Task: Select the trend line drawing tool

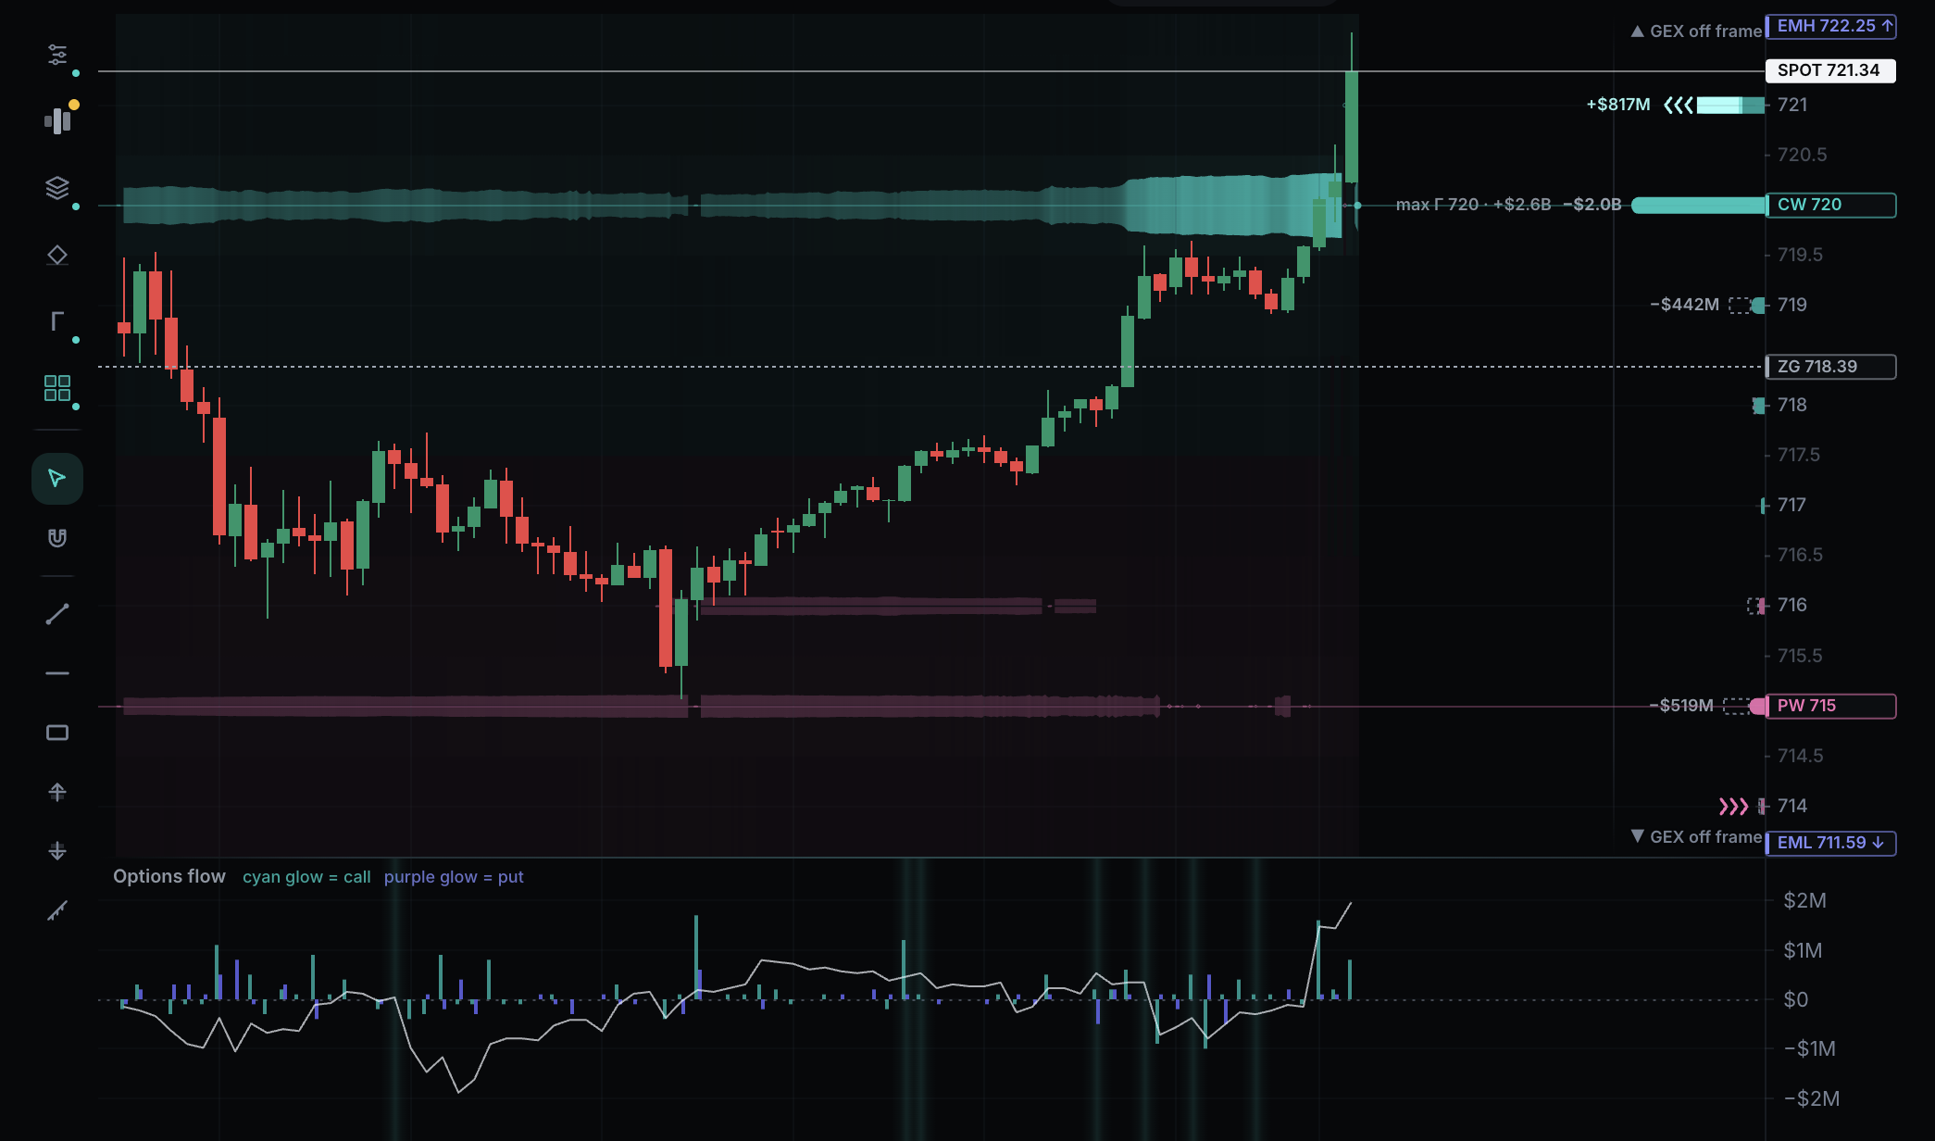Action: (x=57, y=613)
